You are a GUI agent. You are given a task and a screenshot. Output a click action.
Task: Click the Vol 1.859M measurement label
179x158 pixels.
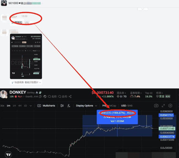(x=117, y=121)
